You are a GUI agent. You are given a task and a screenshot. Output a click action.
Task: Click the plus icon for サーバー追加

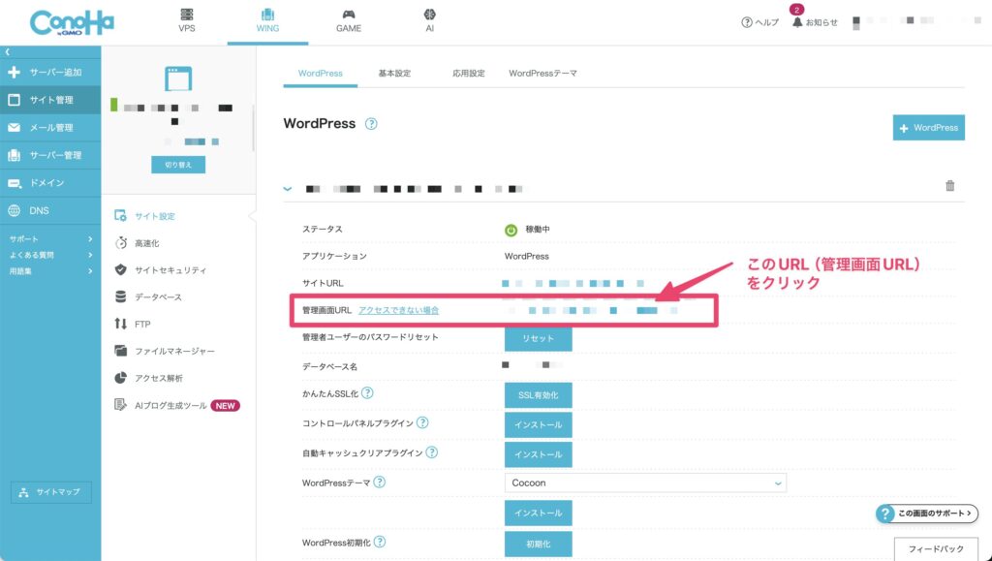pyautogui.click(x=14, y=72)
